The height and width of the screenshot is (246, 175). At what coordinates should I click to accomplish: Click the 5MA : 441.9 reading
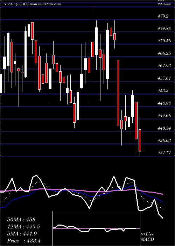[22, 234]
